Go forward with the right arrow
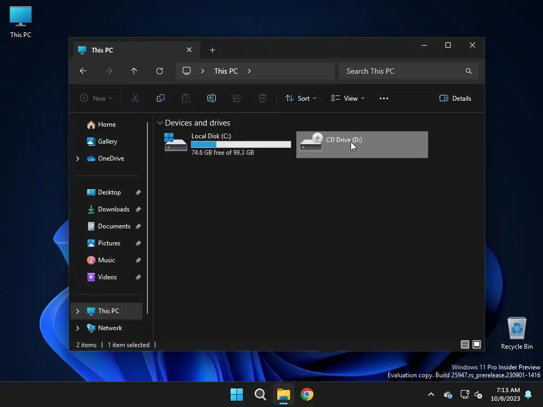This screenshot has width=543, height=407. 108,71
